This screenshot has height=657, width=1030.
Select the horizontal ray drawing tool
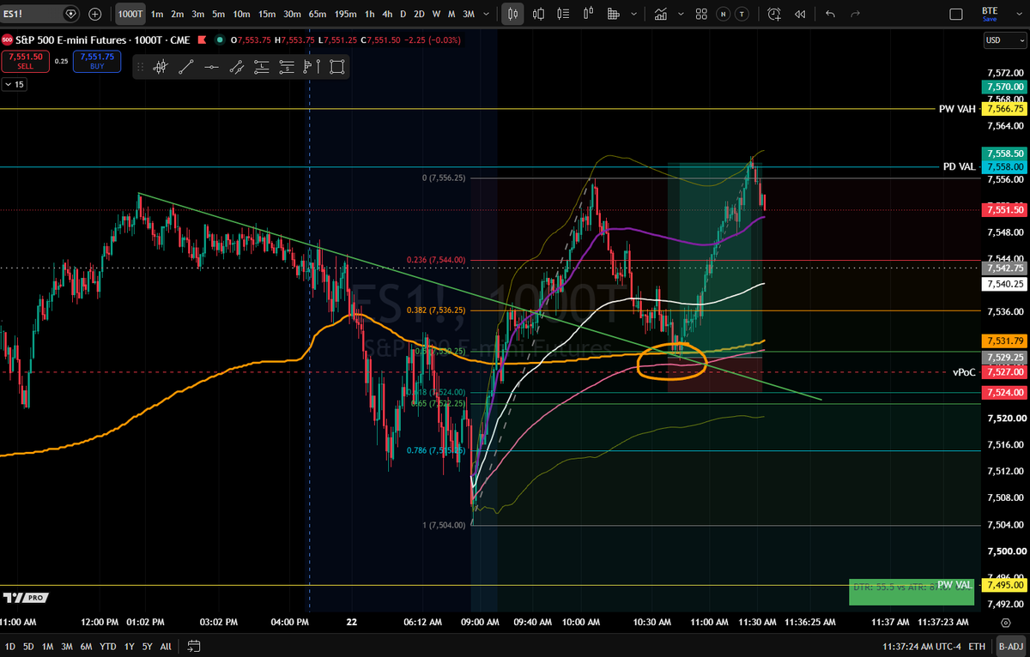211,67
